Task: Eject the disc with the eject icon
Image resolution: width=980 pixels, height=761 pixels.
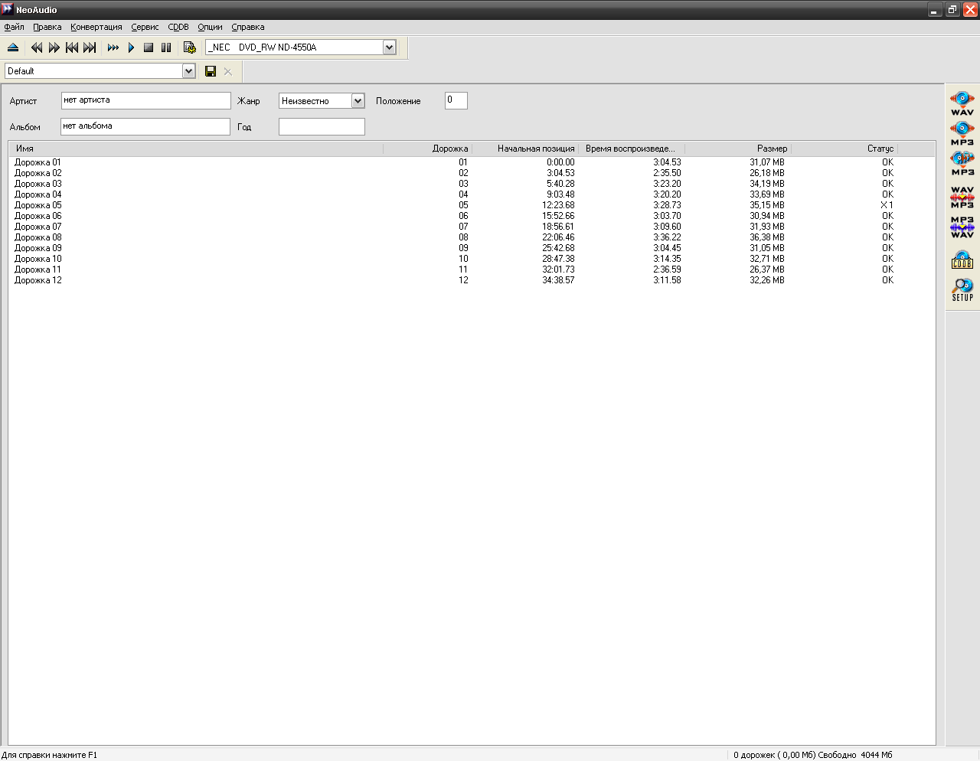Action: point(13,47)
